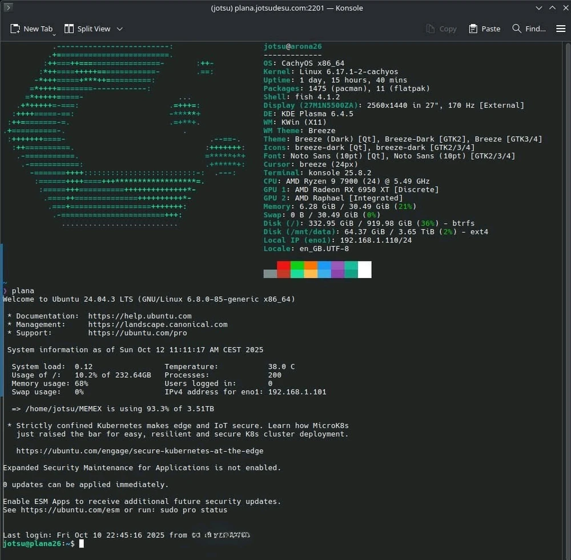
Task: Open the Find search tool
Action: (529, 29)
